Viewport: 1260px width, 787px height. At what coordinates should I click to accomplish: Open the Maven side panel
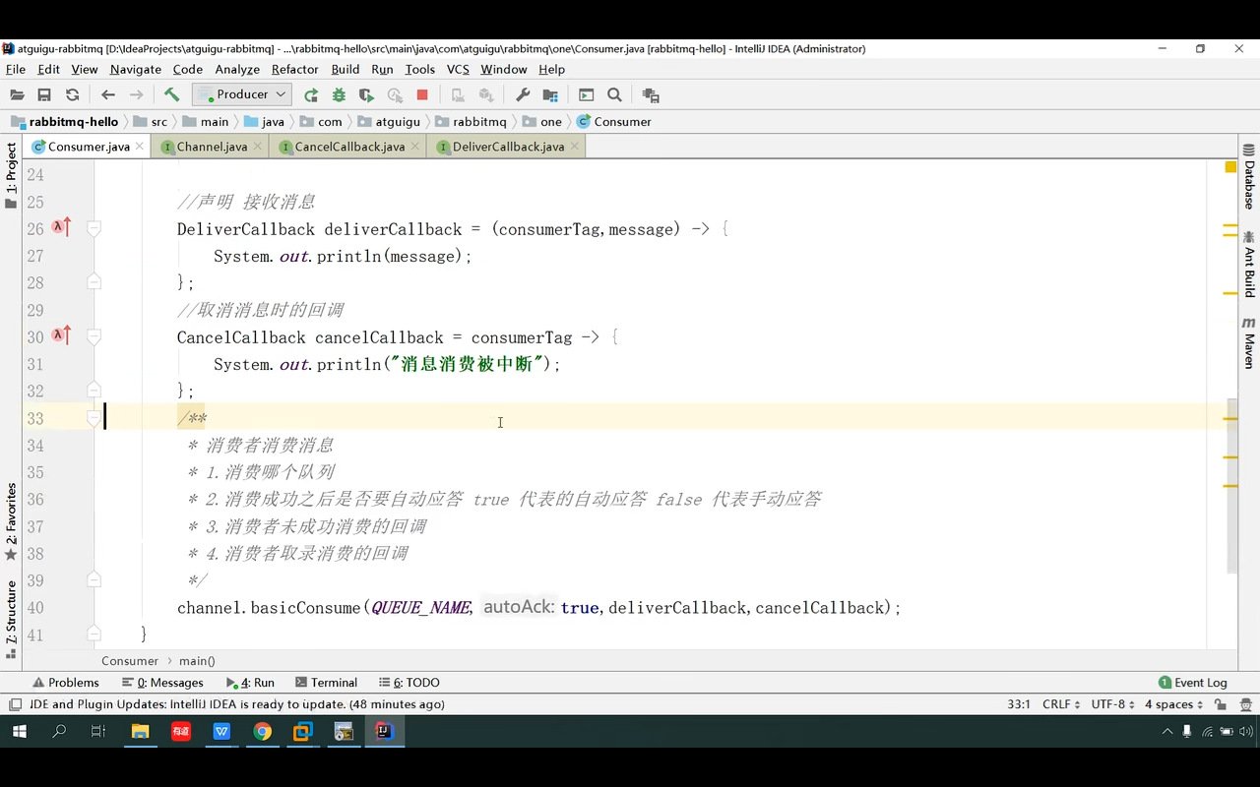[1249, 343]
